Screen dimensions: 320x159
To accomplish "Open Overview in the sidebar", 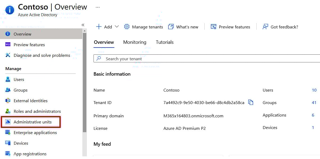I will [41, 34].
